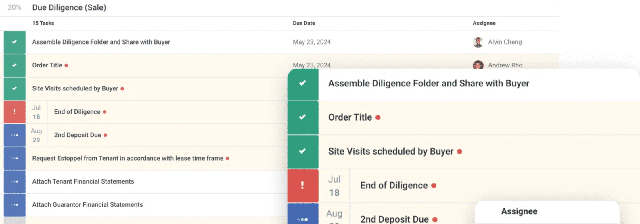Click Alvin Cheng's avatar photo
The height and width of the screenshot is (224, 640).
[478, 42]
